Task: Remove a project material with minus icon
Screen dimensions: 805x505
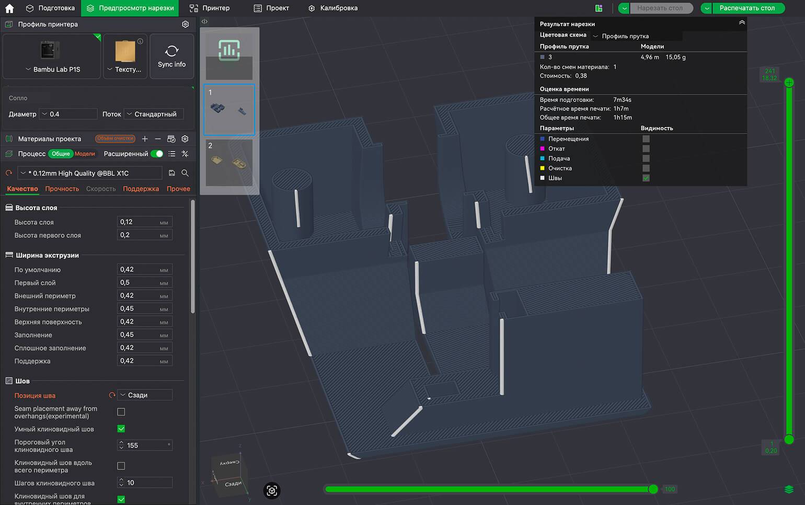Action: tap(157, 139)
